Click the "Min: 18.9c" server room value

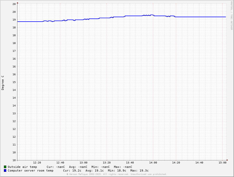117,170
